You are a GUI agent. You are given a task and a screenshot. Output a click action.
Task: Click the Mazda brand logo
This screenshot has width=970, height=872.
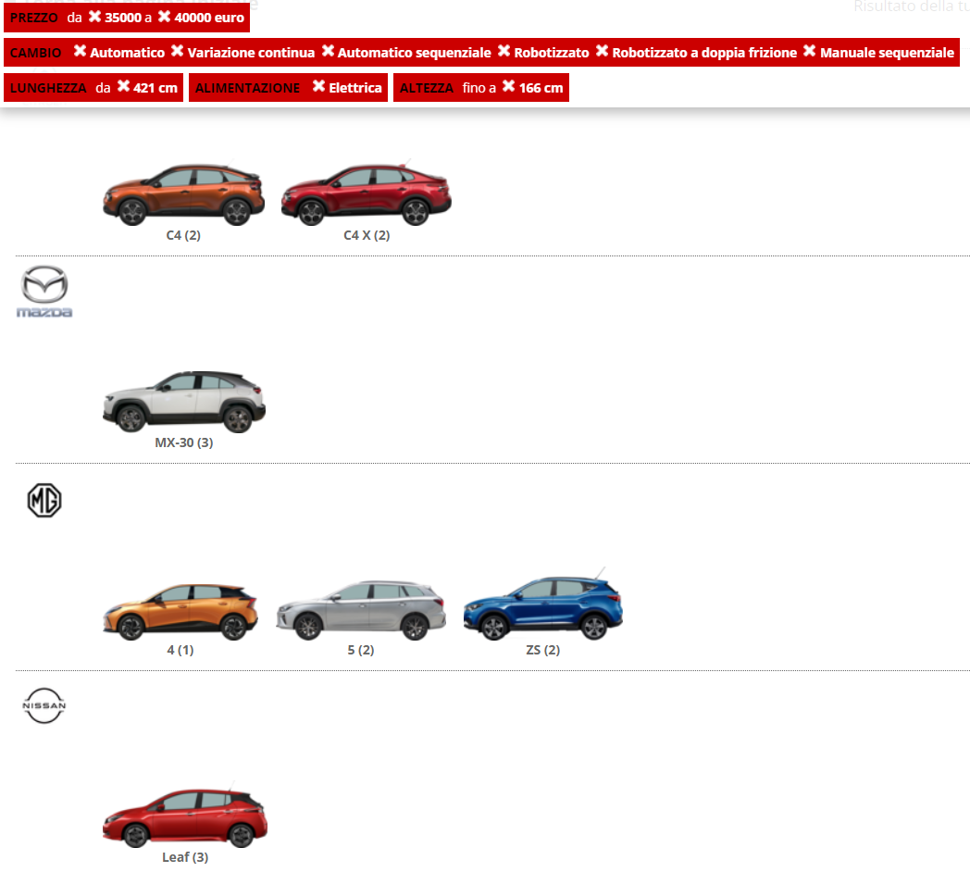tap(44, 292)
